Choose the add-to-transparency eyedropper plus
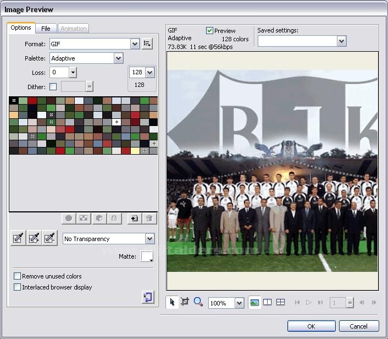The width and height of the screenshot is (388, 339). pos(34,238)
